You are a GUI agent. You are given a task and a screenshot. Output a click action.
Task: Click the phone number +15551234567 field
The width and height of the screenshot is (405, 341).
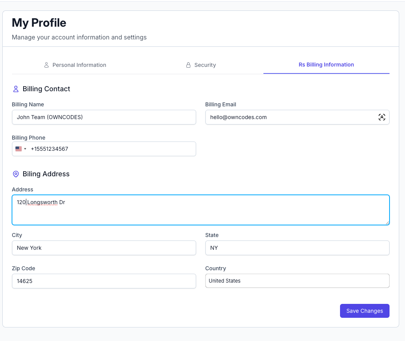pos(111,149)
